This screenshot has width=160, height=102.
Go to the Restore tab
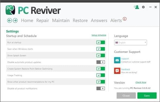point(80,21)
